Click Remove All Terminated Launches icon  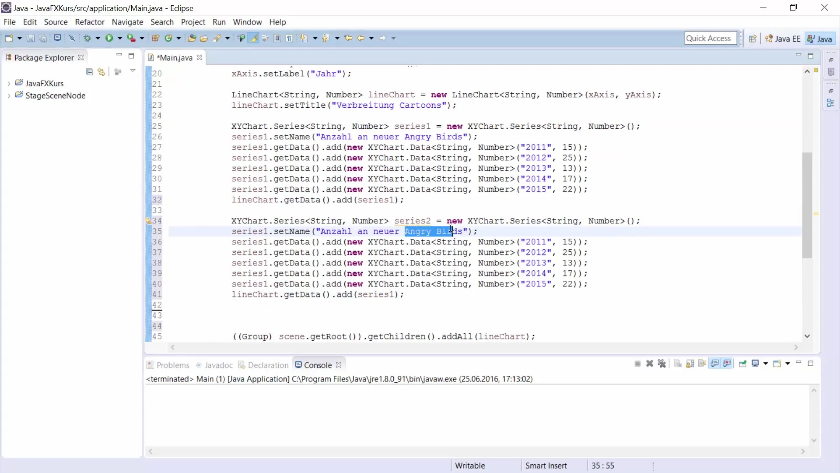pyautogui.click(x=662, y=364)
